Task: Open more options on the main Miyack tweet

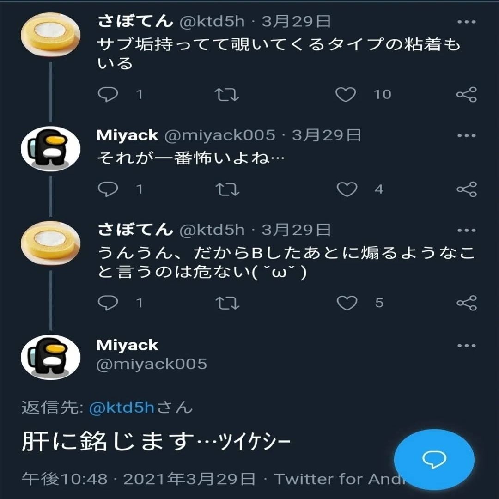Action: pyautogui.click(x=466, y=346)
